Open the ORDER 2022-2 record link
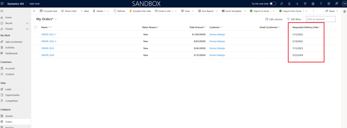Screen dimensions: 347x128 click(49, 41)
